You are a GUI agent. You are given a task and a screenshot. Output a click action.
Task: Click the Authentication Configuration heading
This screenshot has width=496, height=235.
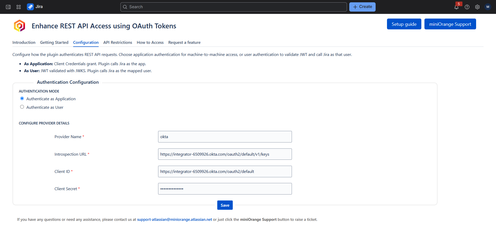point(68,82)
